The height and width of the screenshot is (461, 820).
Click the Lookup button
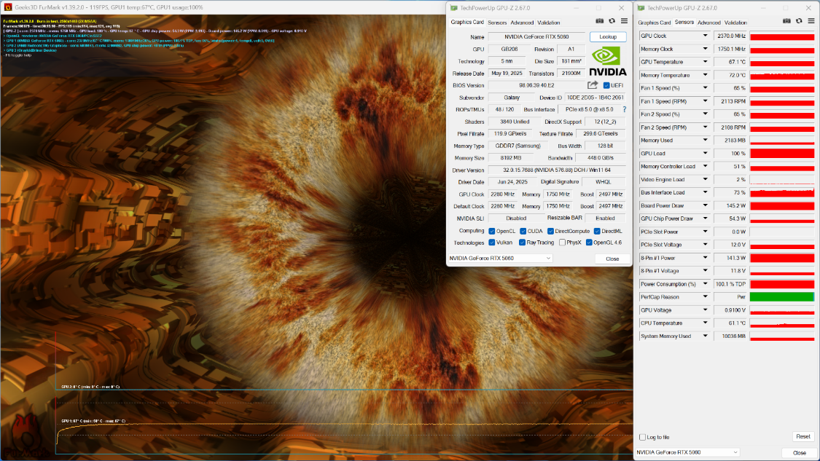[608, 36]
